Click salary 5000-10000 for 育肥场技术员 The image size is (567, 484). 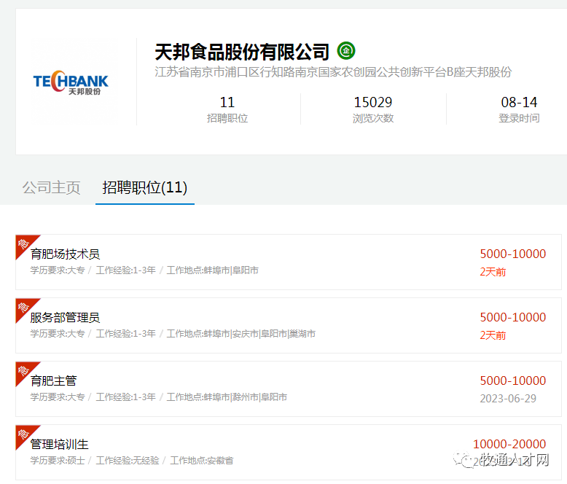pos(513,254)
